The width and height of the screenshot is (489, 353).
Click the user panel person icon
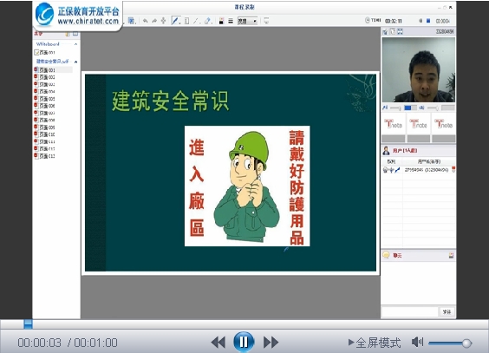click(x=386, y=151)
